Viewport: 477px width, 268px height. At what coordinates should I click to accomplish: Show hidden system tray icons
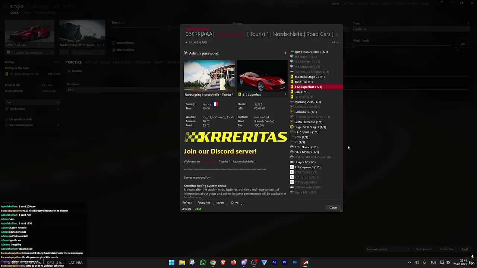(x=409, y=262)
